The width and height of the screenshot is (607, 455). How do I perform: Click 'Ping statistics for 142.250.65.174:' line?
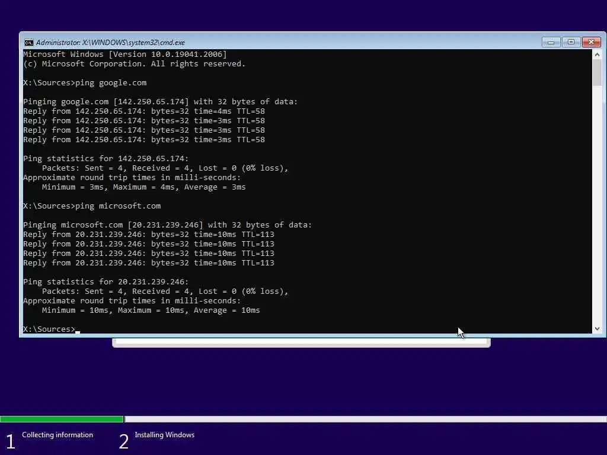pos(106,159)
